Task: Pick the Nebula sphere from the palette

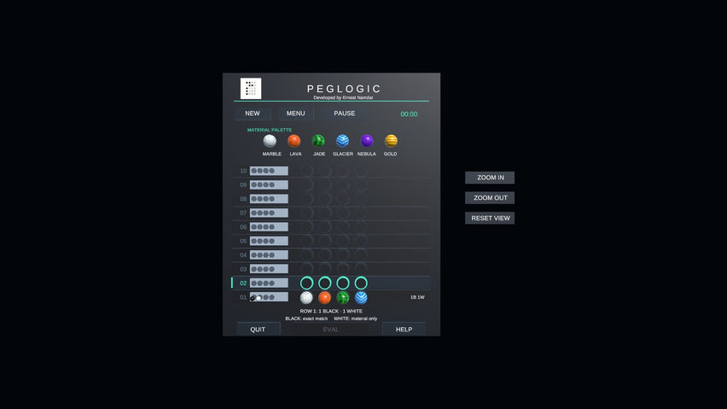Action: [367, 141]
